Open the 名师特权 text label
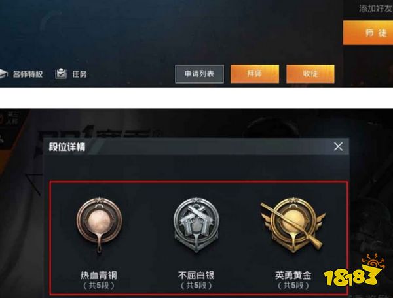This screenshot has height=298, width=393. (28, 74)
